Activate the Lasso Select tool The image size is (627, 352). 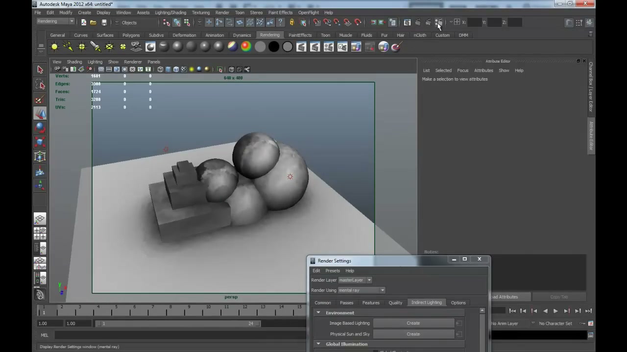[40, 85]
